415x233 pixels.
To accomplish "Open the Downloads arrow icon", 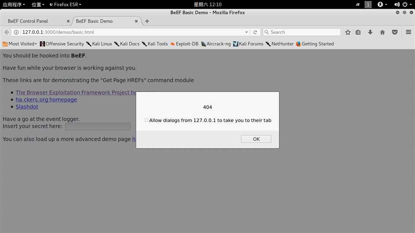I will point(370,32).
